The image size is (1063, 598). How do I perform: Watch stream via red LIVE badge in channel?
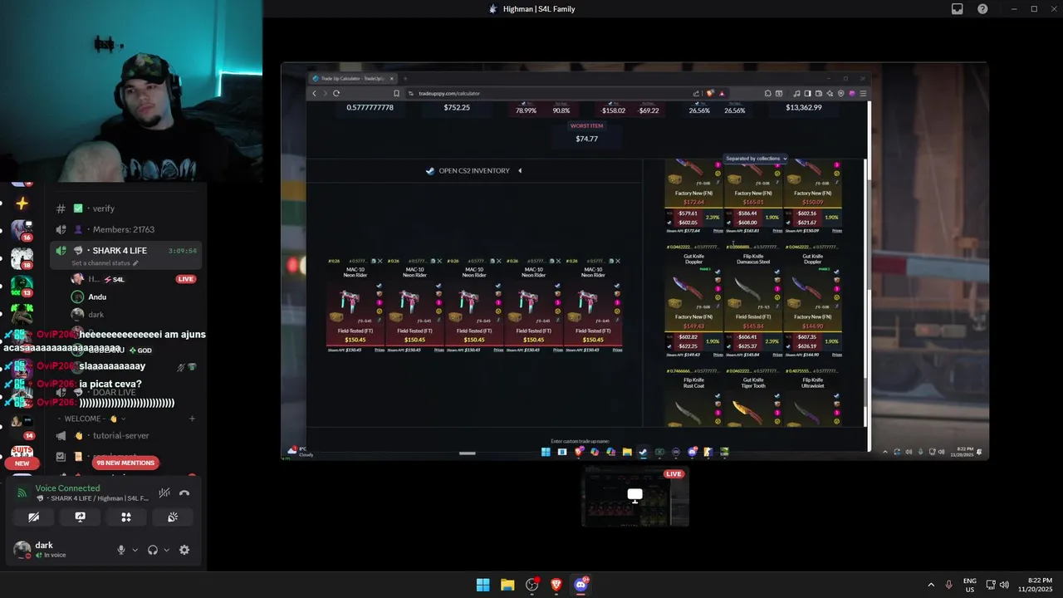[x=186, y=279]
